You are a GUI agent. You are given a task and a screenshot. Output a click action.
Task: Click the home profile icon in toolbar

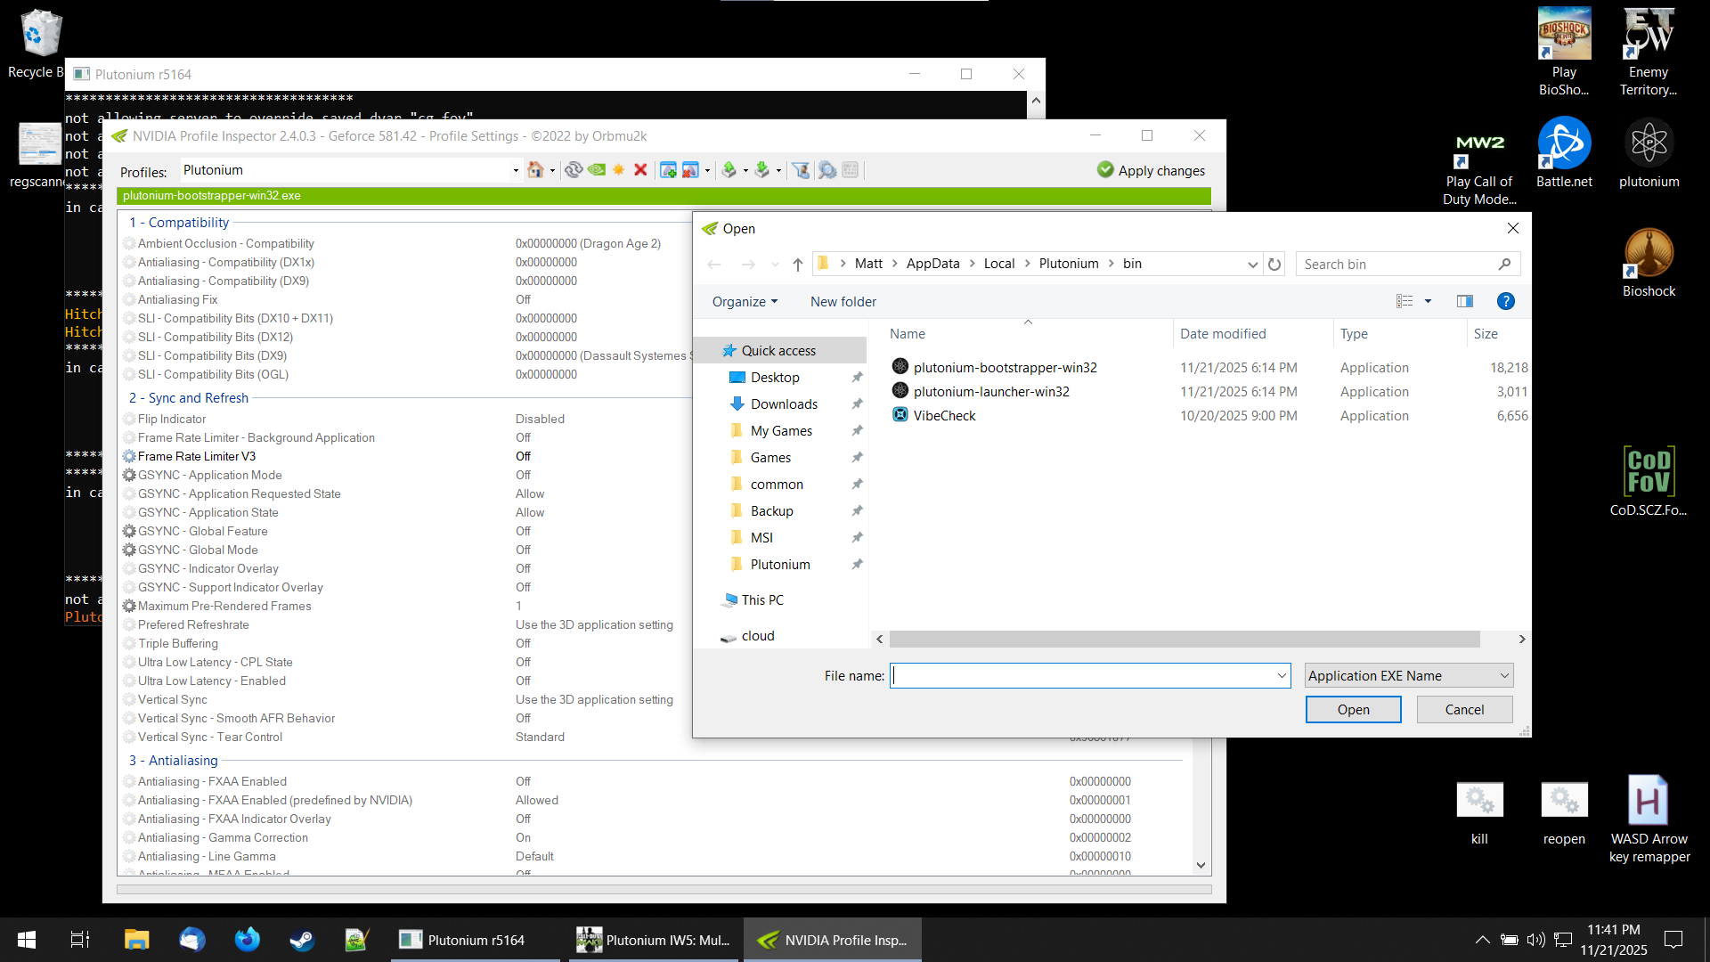pos(534,170)
